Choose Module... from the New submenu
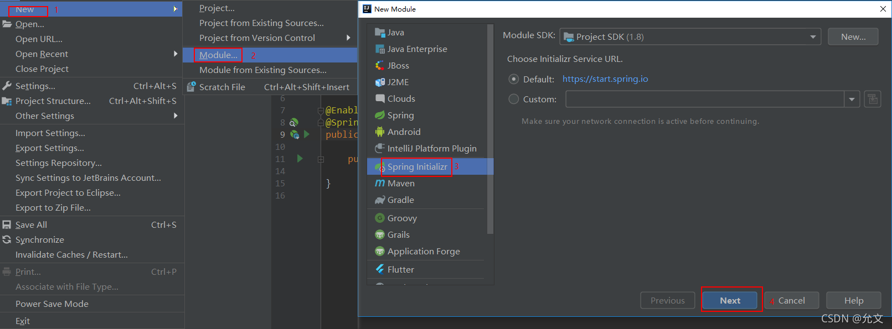This screenshot has height=329, width=892. point(270,55)
